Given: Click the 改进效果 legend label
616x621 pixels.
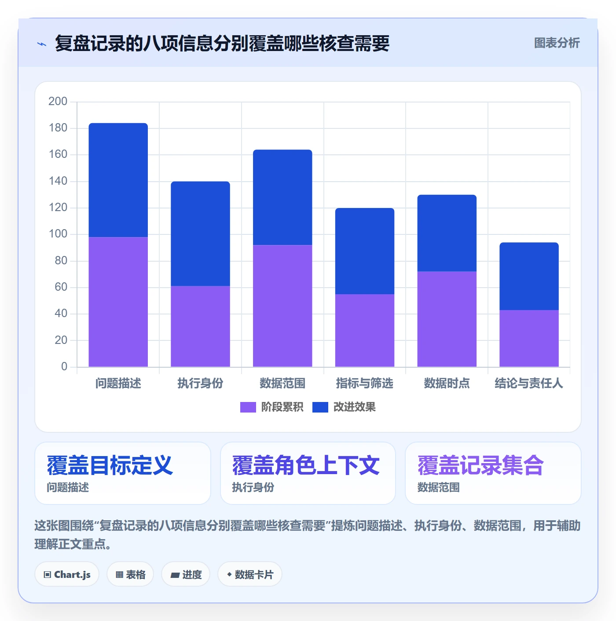Looking at the screenshot, I should [x=354, y=407].
